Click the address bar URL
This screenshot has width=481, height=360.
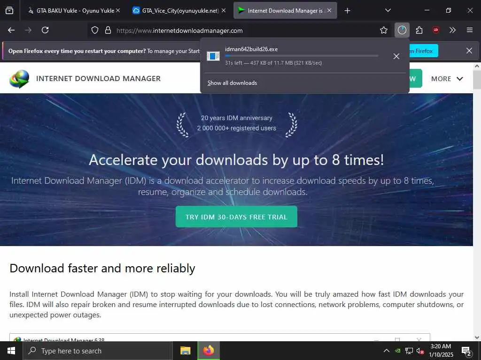click(x=179, y=30)
